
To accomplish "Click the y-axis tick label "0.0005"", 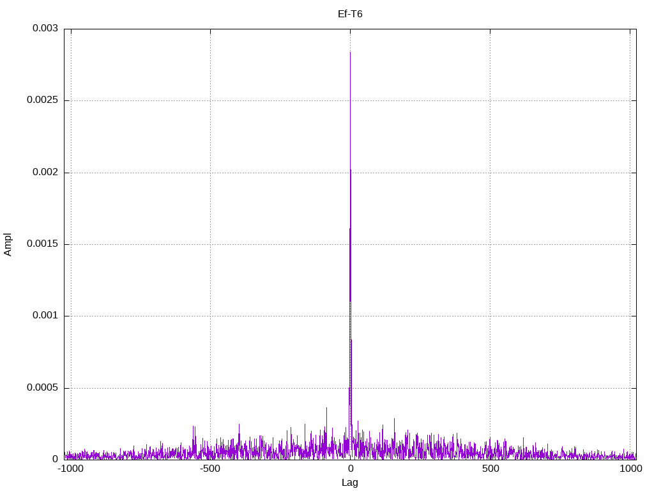I will (42, 388).
